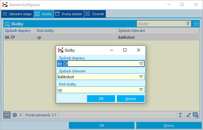Expand the Kód služby dropdown arrow
This screenshot has width=203, height=130.
coord(141,90)
